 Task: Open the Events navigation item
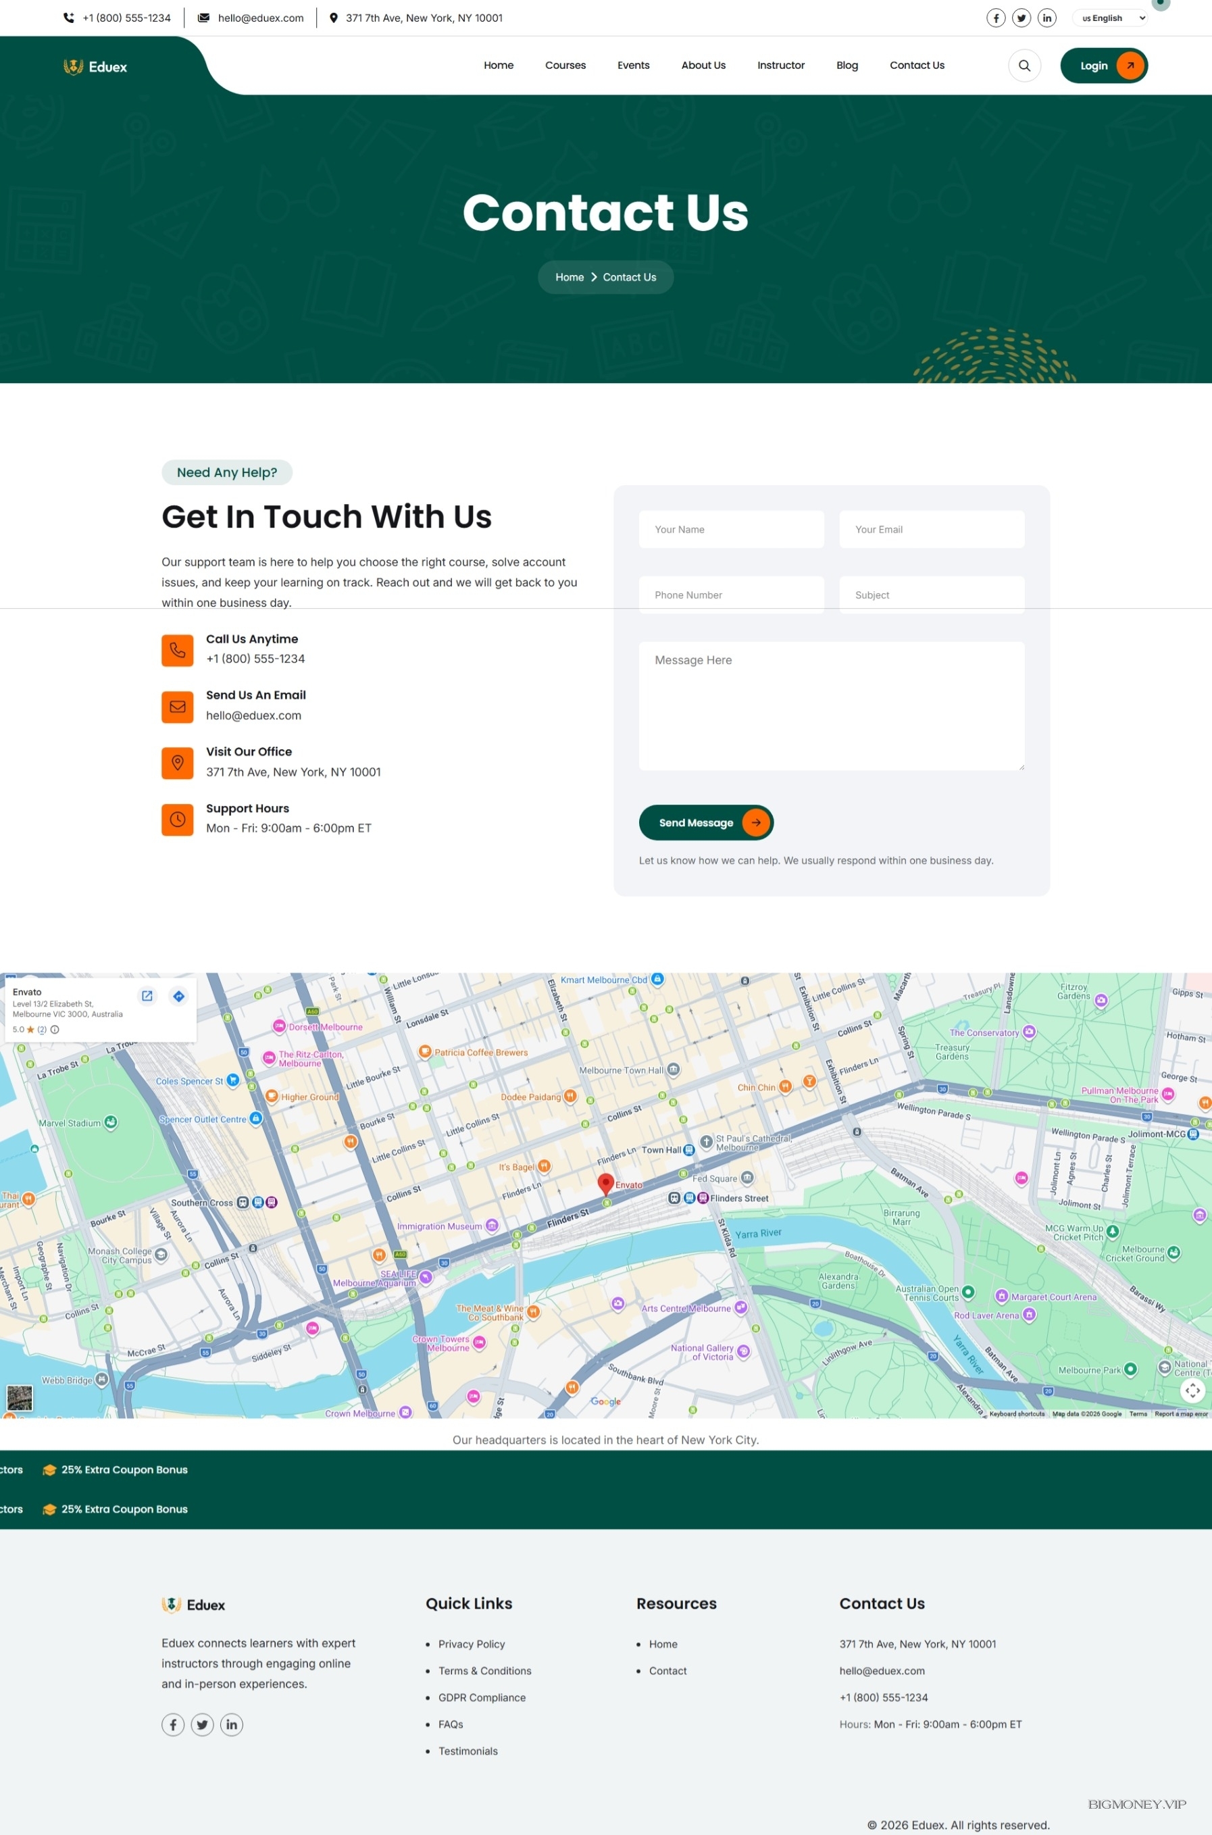click(632, 66)
